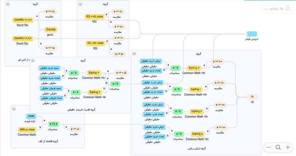Select the a >= ۰.۱۵ comparison node
Screen dimensions: 296x156
[121, 73]
